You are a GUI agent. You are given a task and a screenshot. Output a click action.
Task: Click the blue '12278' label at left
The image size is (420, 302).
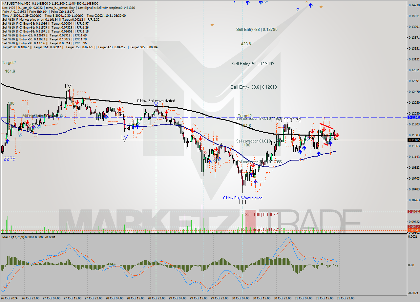click(8, 159)
